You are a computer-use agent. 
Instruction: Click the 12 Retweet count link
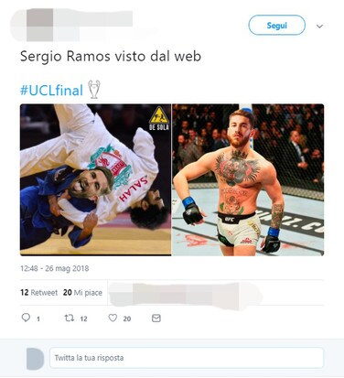click(38, 293)
